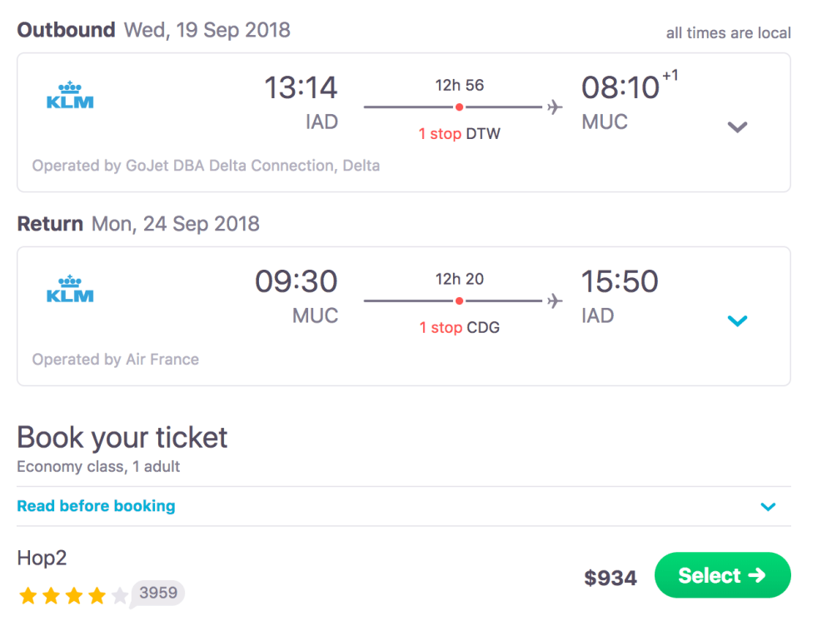Open the Read before booking disclosure chevron

[x=768, y=506]
